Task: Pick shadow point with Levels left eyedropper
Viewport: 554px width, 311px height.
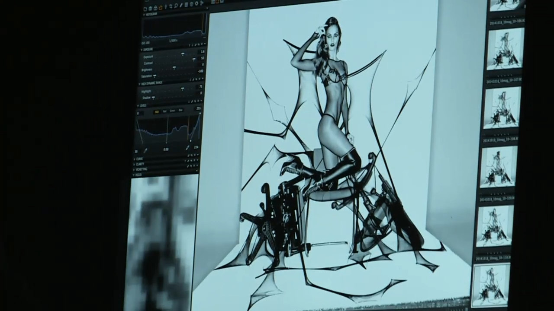Action: click(145, 151)
